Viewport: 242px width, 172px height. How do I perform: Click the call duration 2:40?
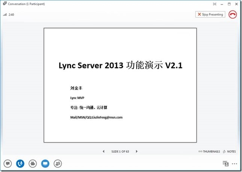click(x=11, y=15)
